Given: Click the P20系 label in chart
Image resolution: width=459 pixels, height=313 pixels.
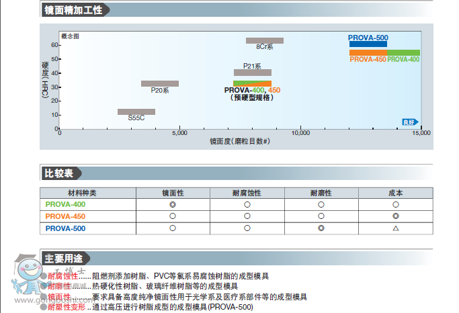Looking at the screenshot, I should point(160,91).
